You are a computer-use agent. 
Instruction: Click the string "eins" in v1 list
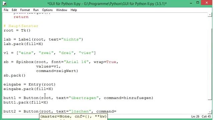[26, 53]
